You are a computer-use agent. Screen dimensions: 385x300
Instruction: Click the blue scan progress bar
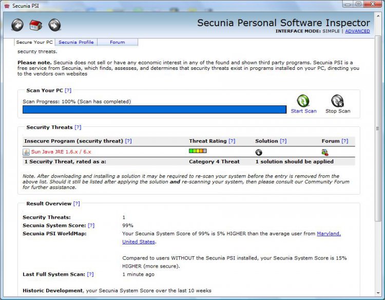pos(155,109)
